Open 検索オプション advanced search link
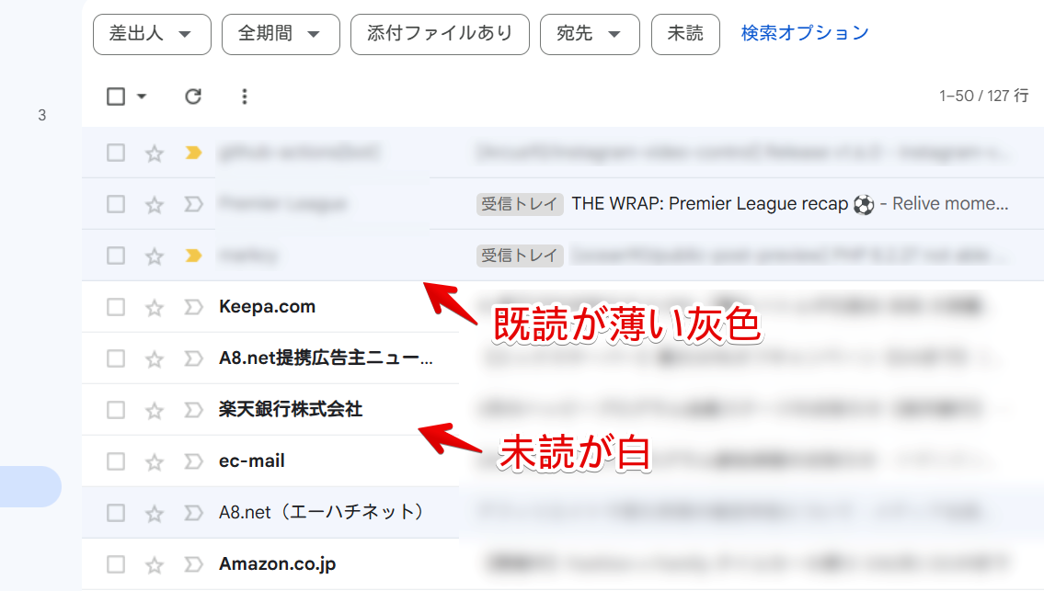1044x591 pixels. [x=804, y=33]
